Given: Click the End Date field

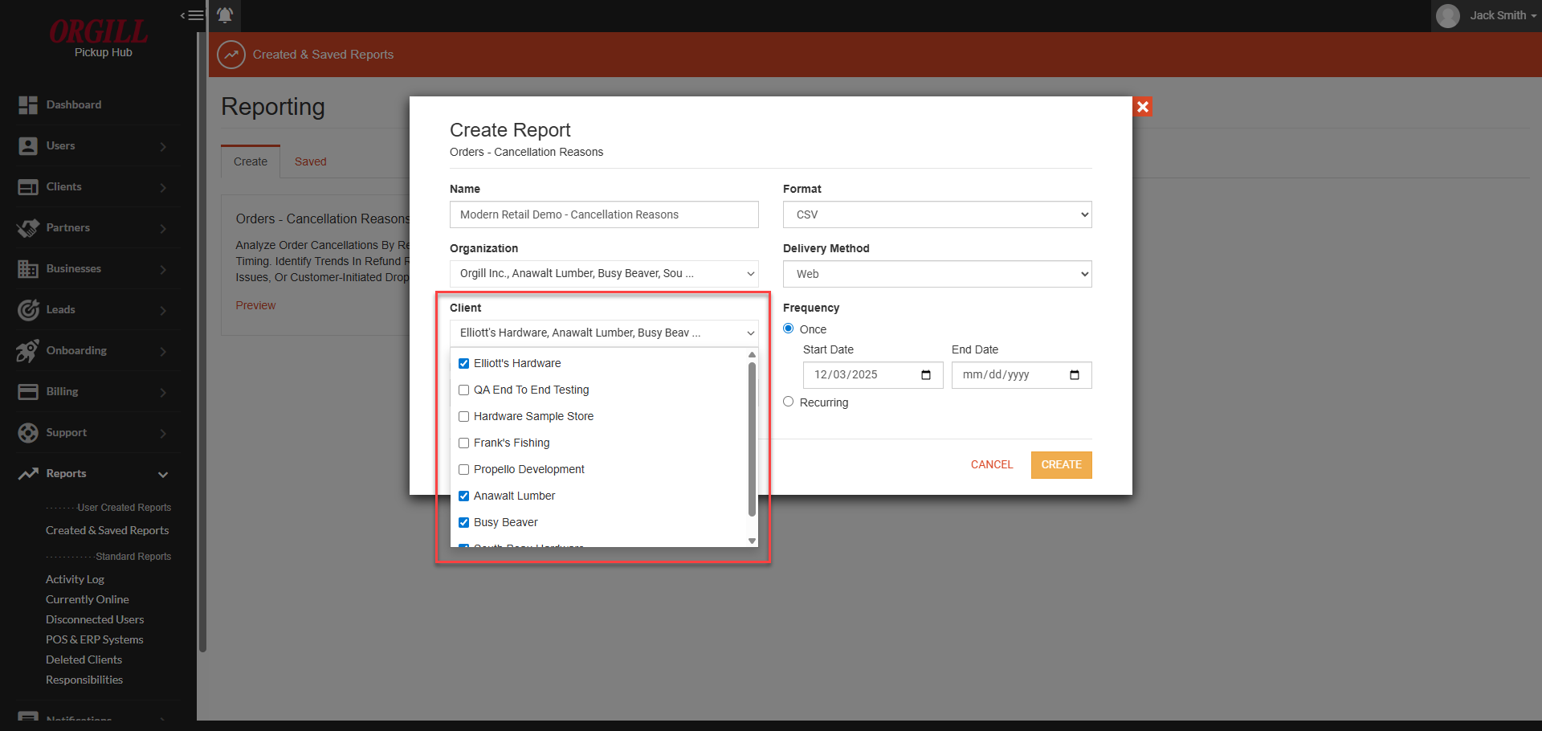Looking at the screenshot, I should click(1022, 375).
